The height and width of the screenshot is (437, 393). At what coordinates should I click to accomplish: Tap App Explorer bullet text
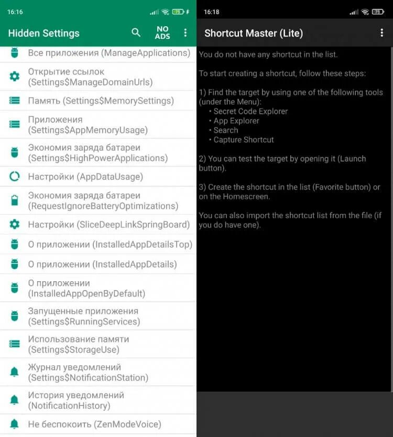236,121
